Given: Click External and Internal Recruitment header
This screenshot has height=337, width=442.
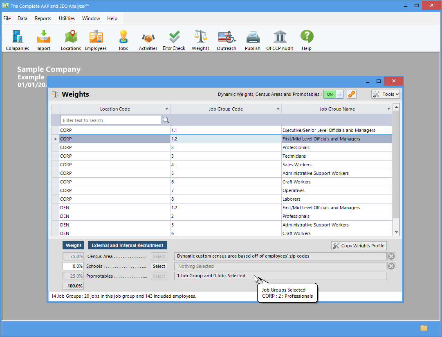Looking at the screenshot, I should click(x=128, y=246).
